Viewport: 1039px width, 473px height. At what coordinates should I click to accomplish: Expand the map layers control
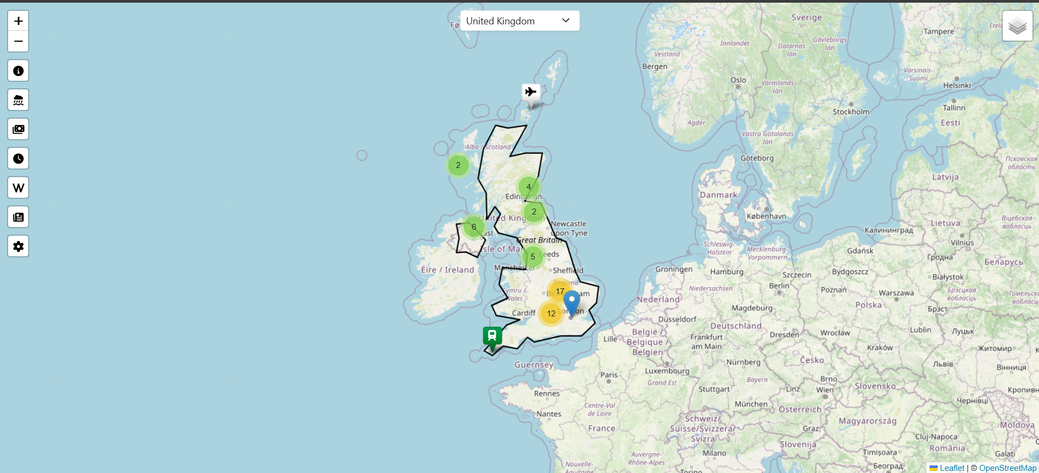coord(1017,26)
